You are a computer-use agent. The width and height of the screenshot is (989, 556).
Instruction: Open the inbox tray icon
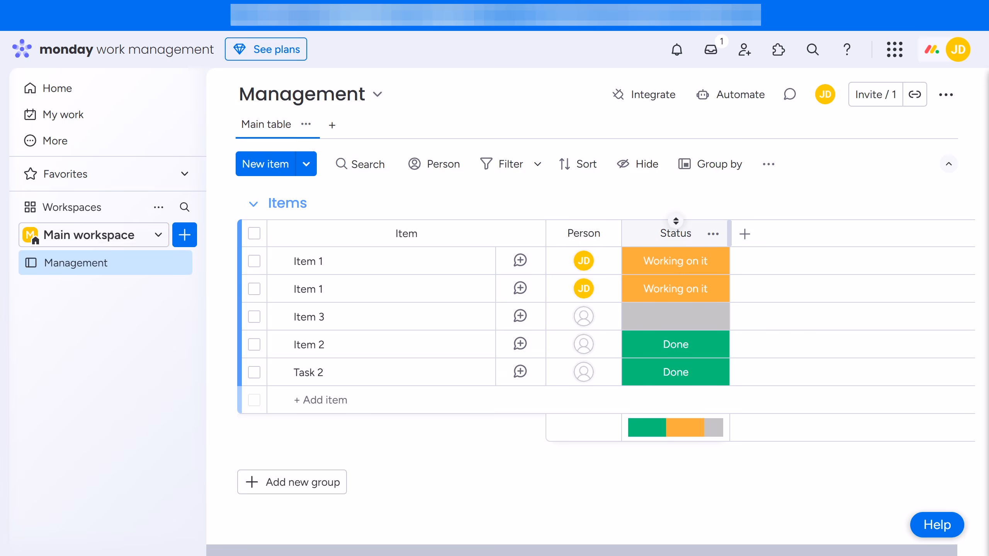coord(711,49)
